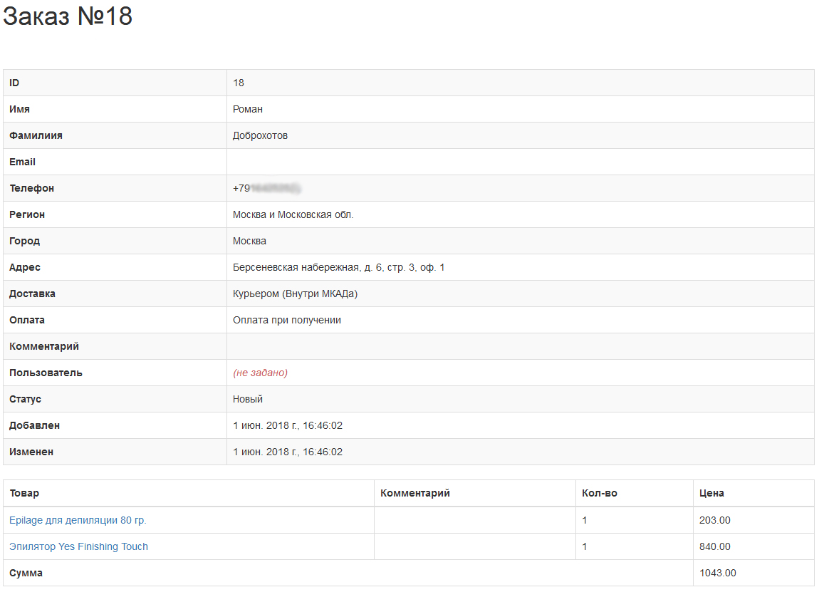Click the (не задано) user value
The image size is (824, 597).
pos(260,373)
